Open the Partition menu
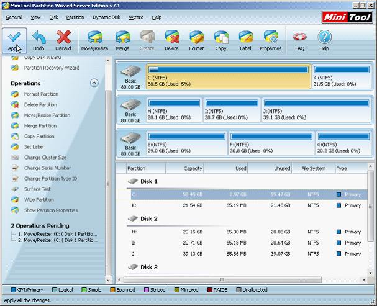This screenshot has height=306, width=377. pos(75,17)
